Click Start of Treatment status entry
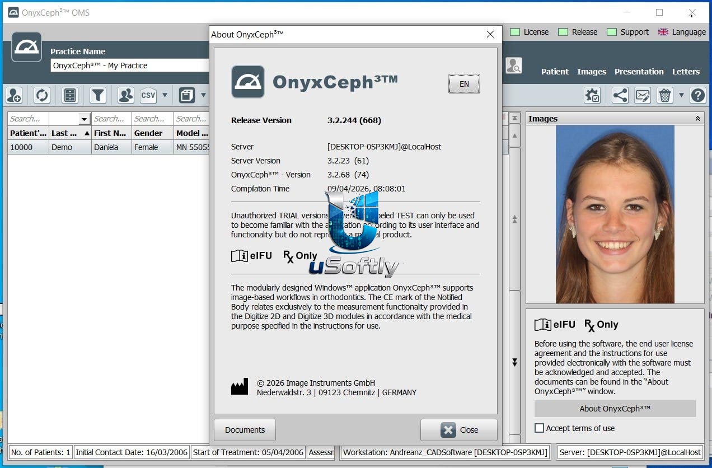 click(248, 452)
